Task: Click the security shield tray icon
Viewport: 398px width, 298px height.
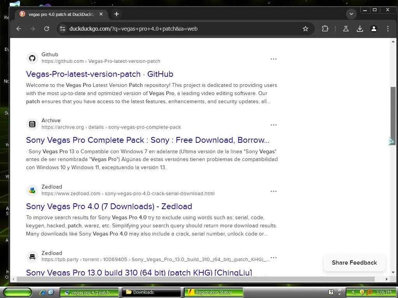Action: [x=362, y=292]
